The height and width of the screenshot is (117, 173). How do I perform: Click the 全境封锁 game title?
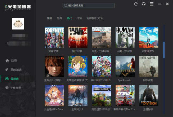click(x=148, y=109)
